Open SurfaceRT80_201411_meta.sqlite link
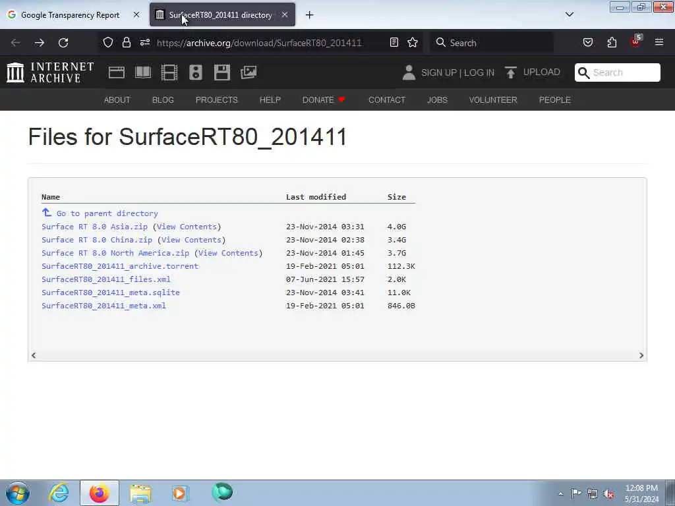The image size is (675, 506). (x=111, y=293)
